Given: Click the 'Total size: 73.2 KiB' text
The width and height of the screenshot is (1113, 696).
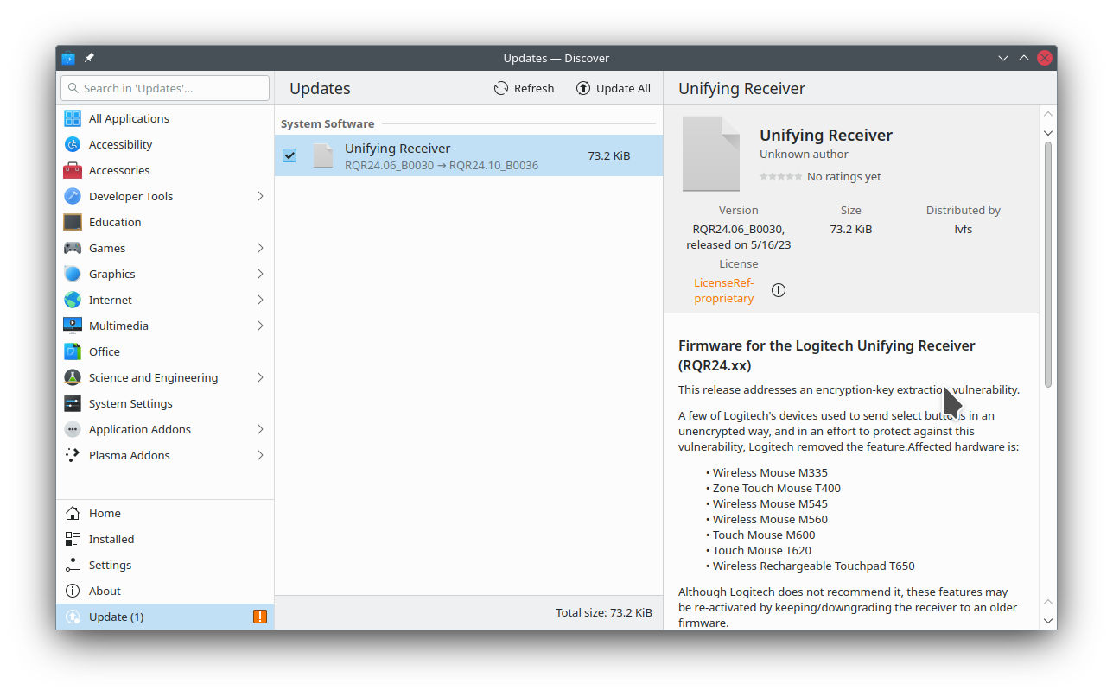Looking at the screenshot, I should point(604,612).
